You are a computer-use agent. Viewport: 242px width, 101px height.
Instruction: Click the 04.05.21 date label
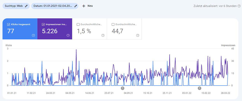tap(70, 93)
